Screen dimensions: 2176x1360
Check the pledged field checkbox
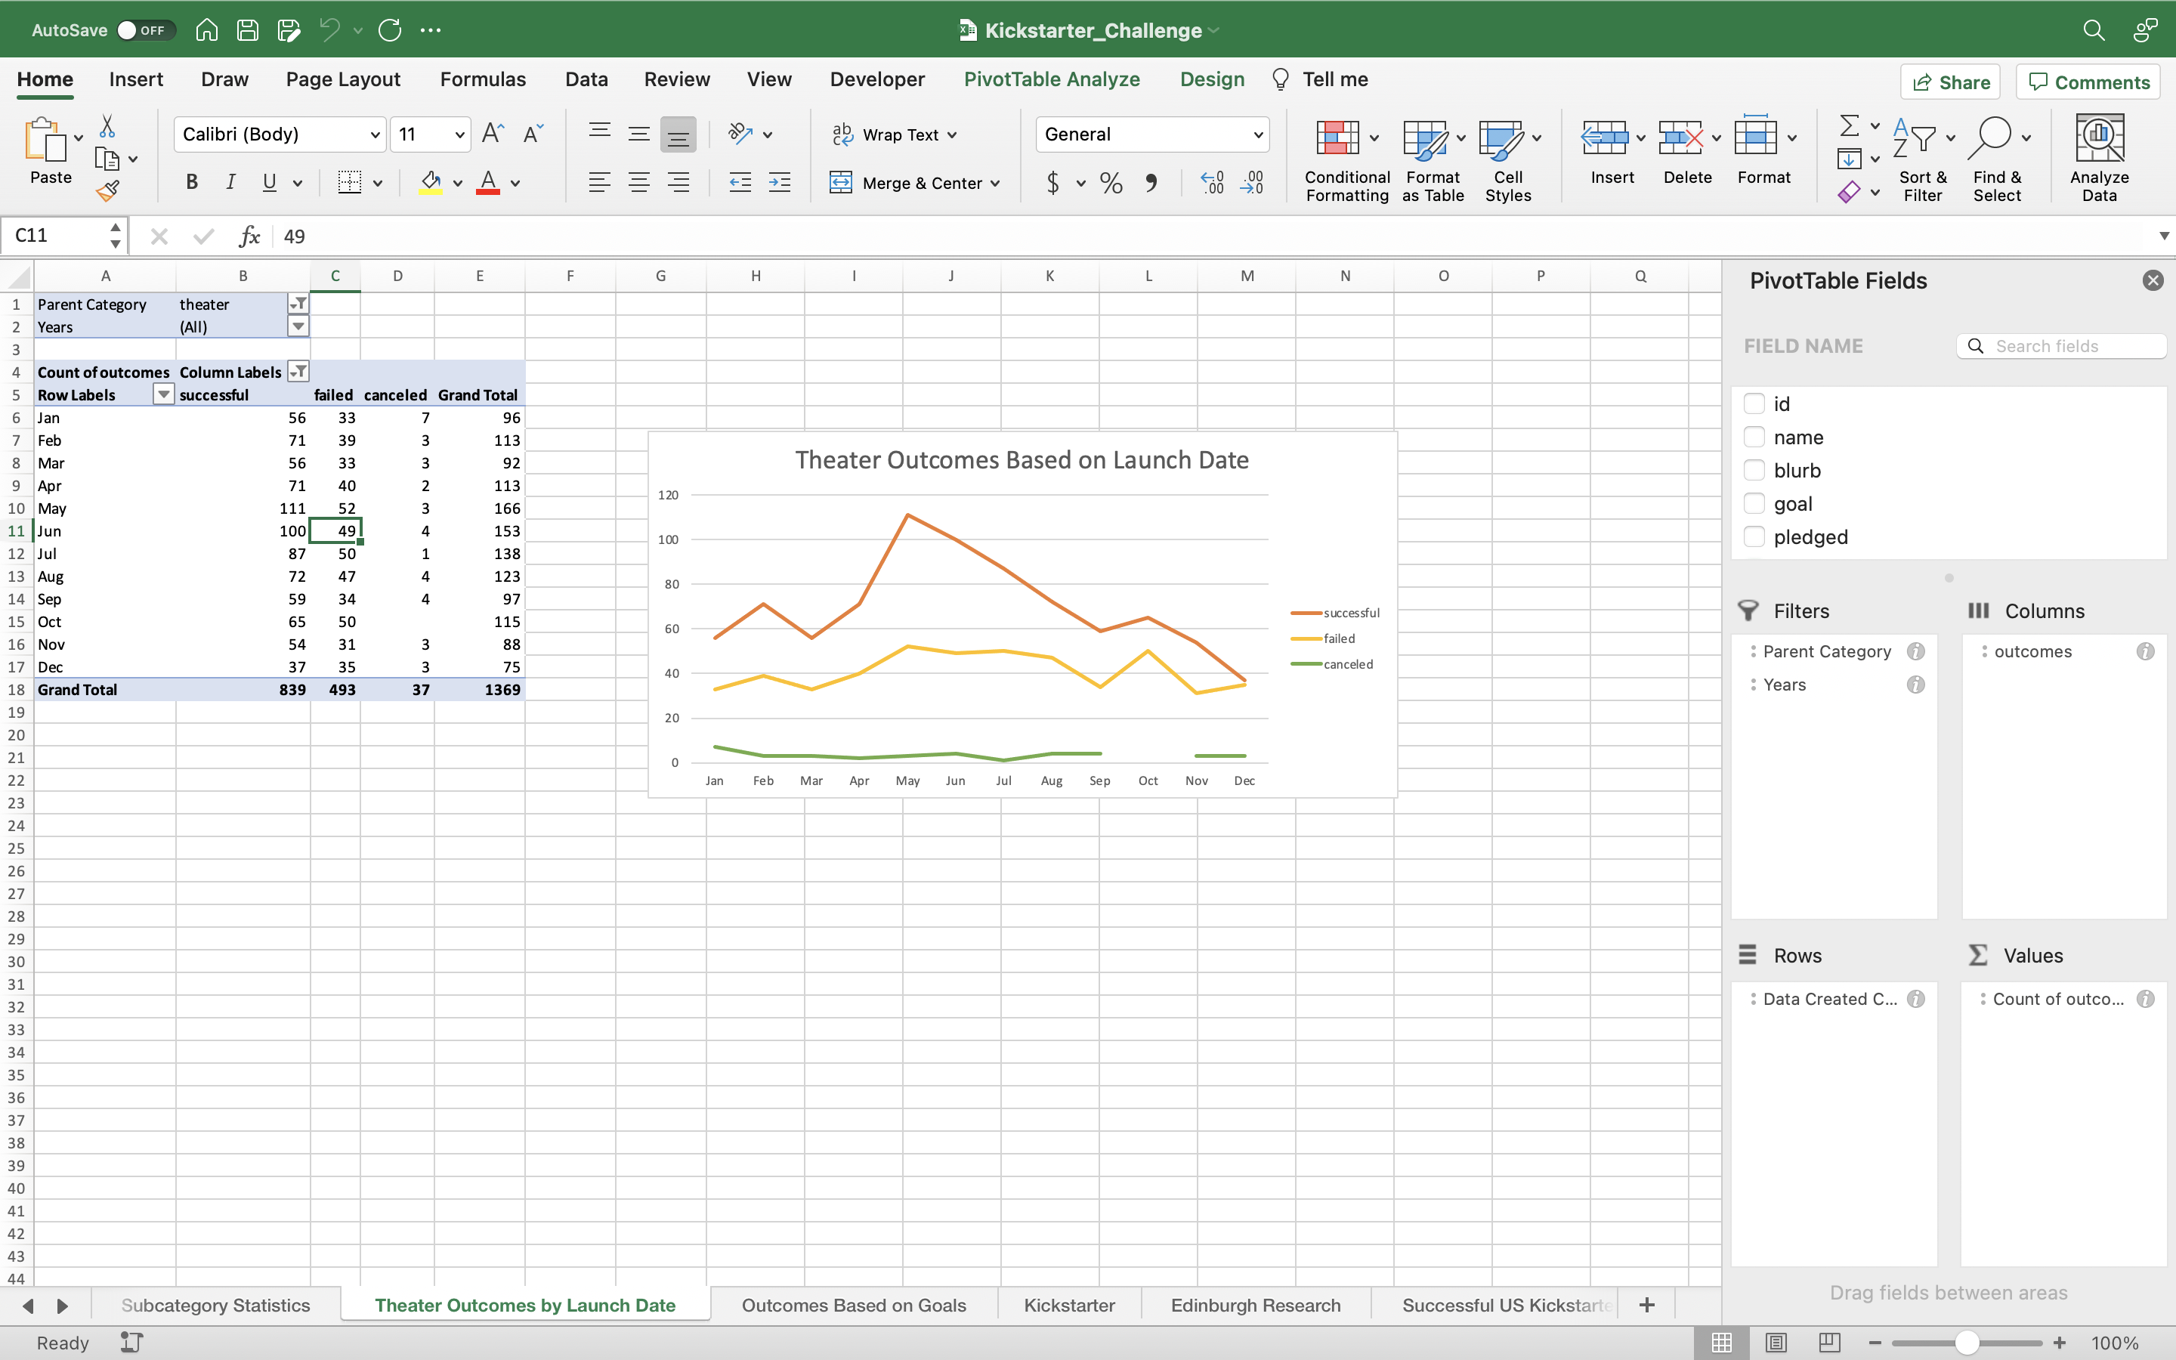click(x=1754, y=536)
